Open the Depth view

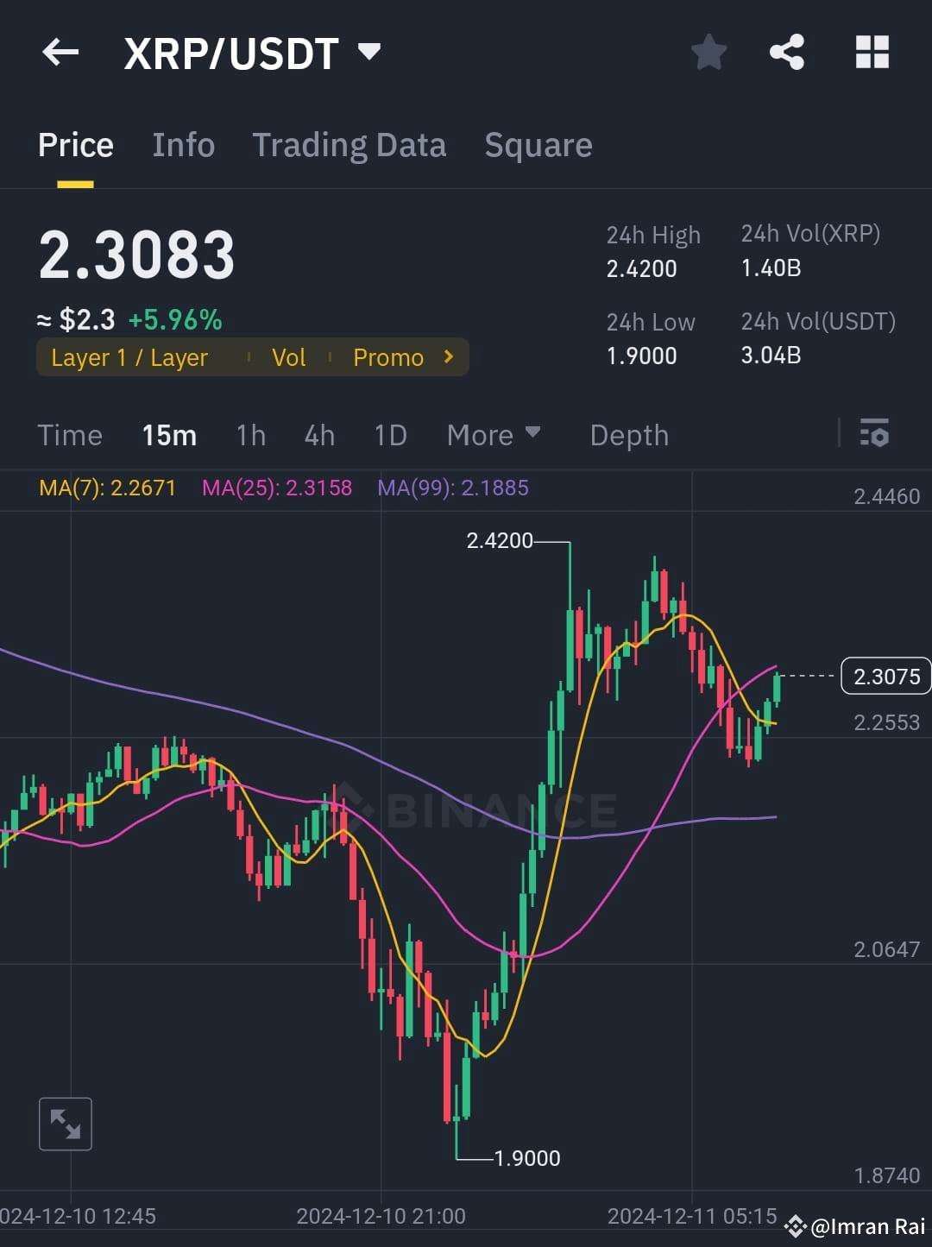pyautogui.click(x=629, y=434)
